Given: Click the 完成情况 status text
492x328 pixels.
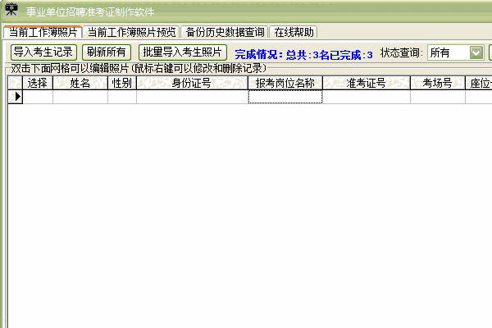Looking at the screenshot, I should 303,55.
